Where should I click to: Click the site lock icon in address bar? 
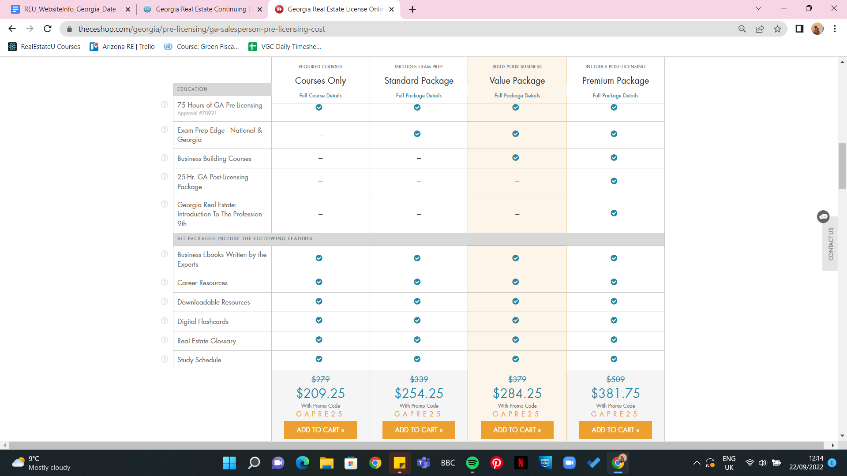69,29
